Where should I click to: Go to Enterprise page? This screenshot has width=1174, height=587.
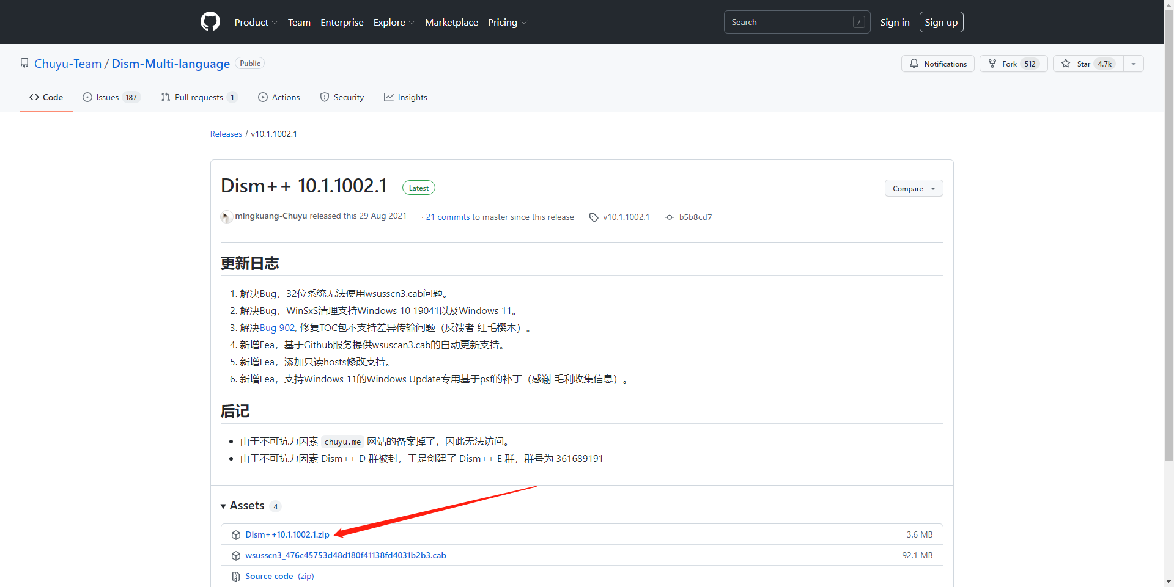(342, 22)
